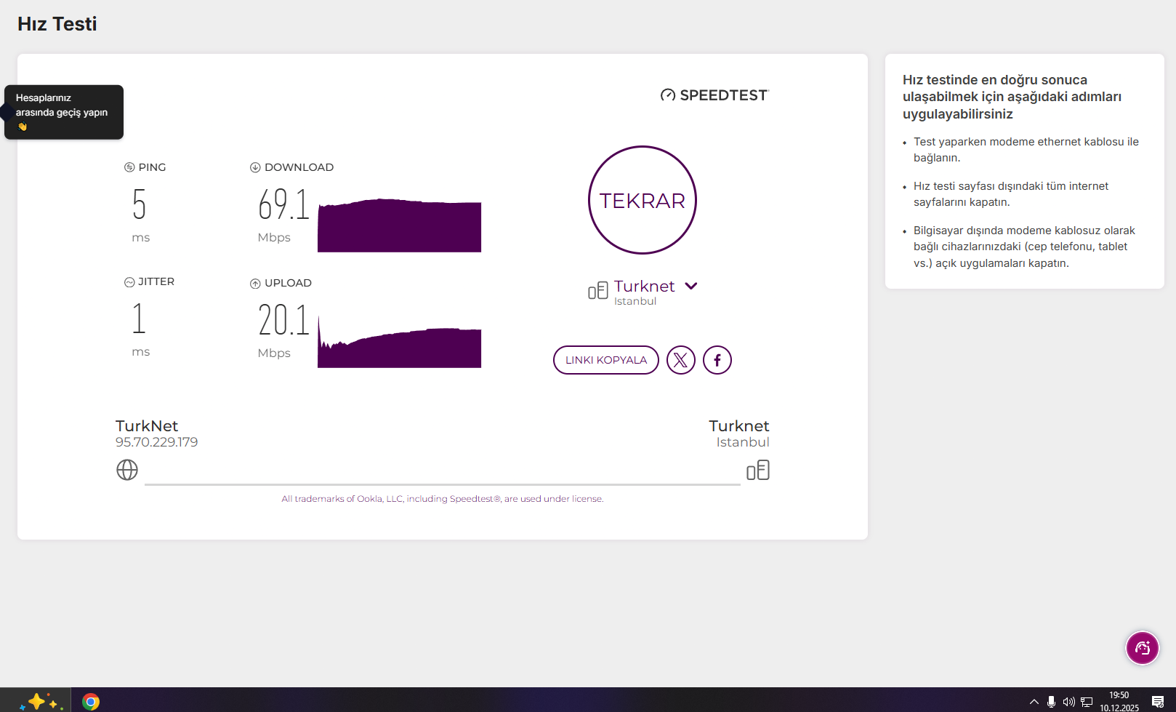
Task: Open Chrome from the taskbar
Action: click(91, 701)
